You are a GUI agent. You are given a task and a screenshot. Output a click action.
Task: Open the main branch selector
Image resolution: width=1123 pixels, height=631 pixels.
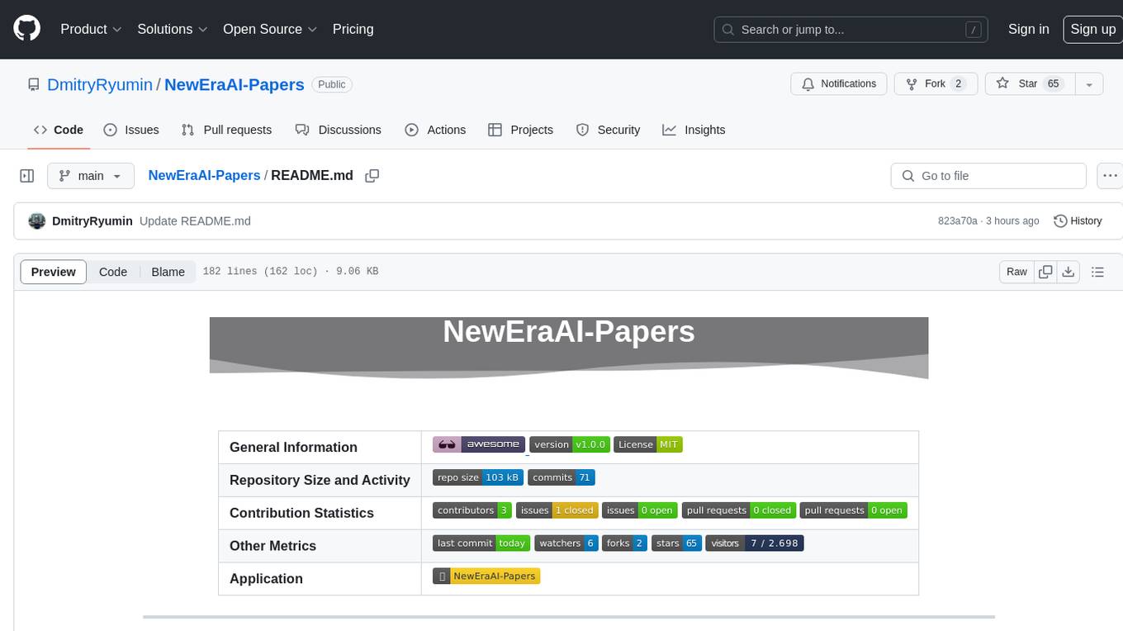(x=91, y=176)
